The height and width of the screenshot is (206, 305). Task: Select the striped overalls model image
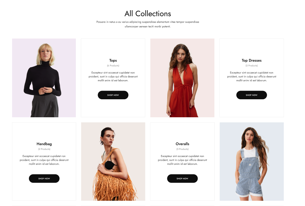[252, 162]
